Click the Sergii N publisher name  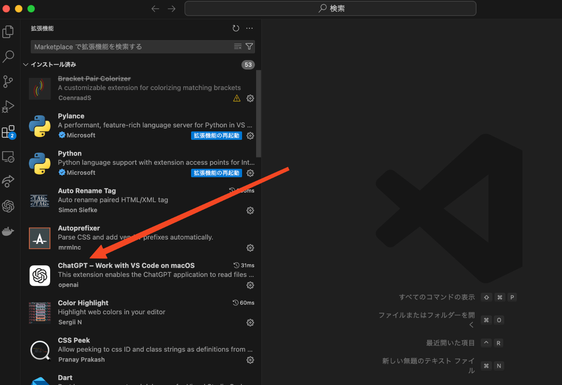(x=70, y=322)
